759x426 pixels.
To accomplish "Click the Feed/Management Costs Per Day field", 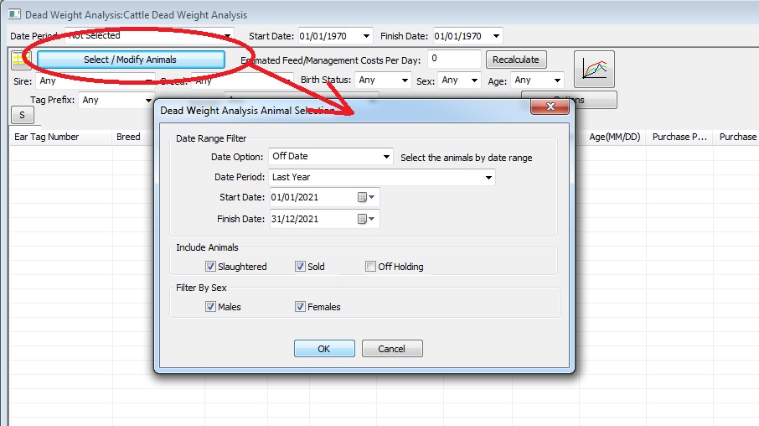I will tap(454, 60).
